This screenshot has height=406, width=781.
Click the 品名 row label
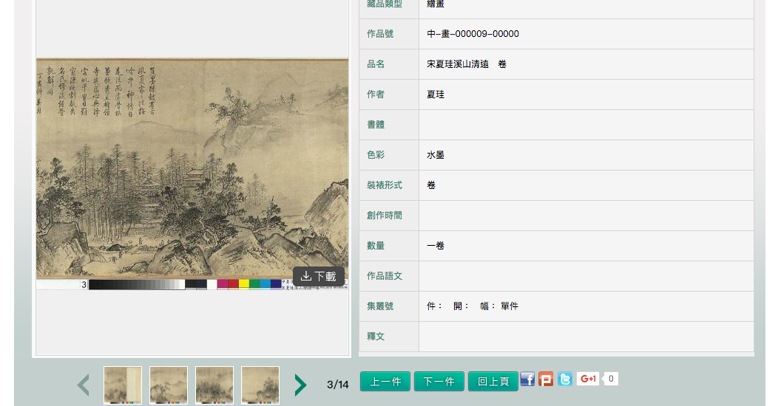[x=376, y=64]
